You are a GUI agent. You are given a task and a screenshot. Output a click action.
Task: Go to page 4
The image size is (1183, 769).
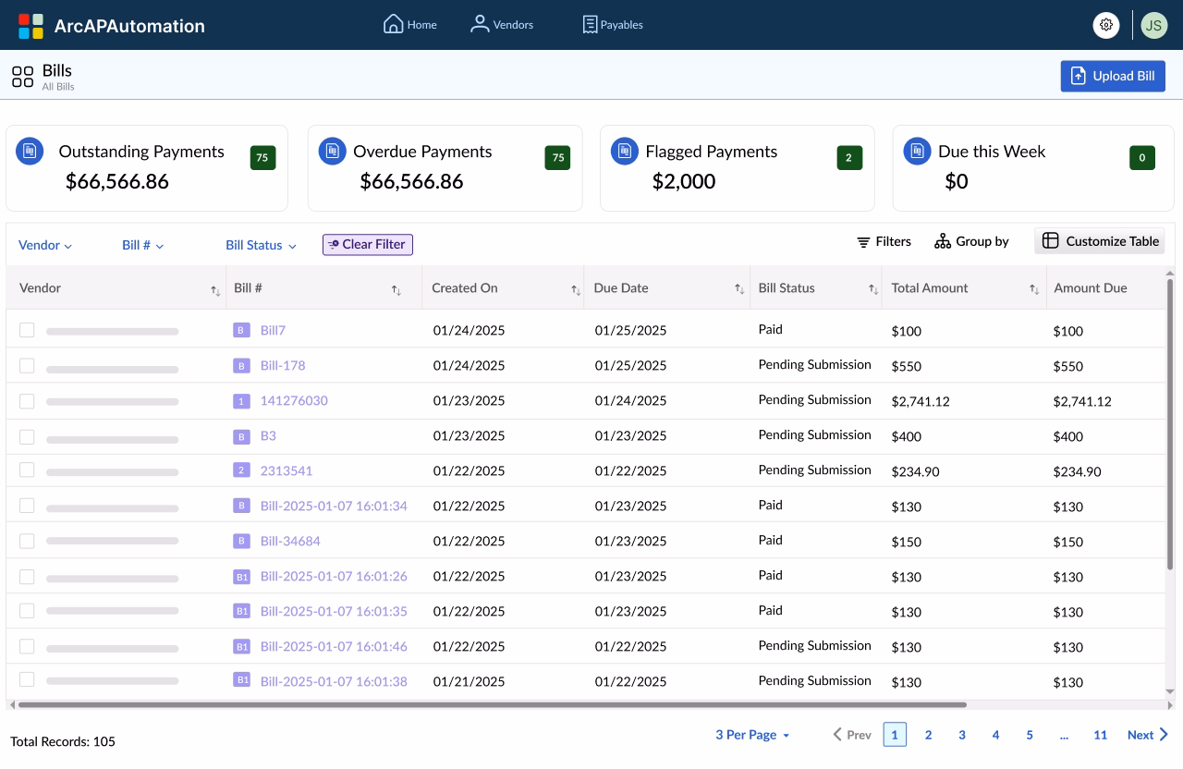(995, 735)
